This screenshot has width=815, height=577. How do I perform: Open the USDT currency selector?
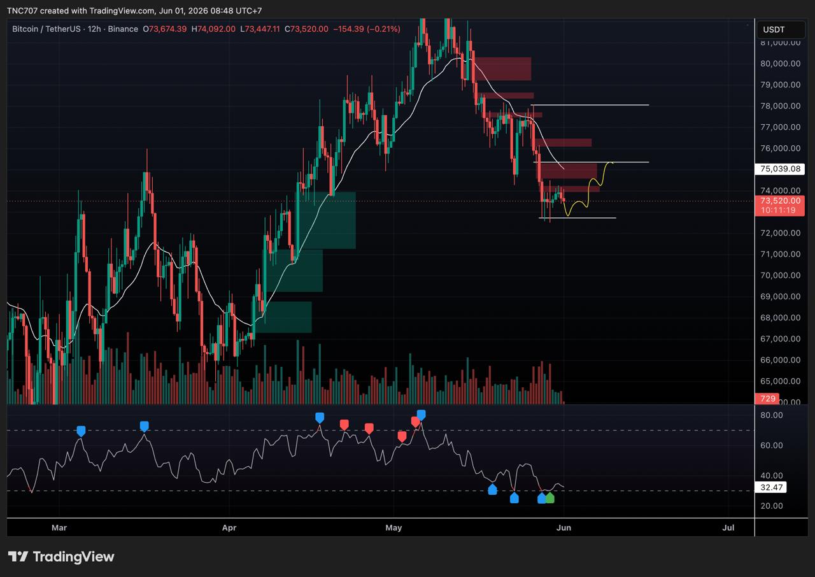pos(774,29)
